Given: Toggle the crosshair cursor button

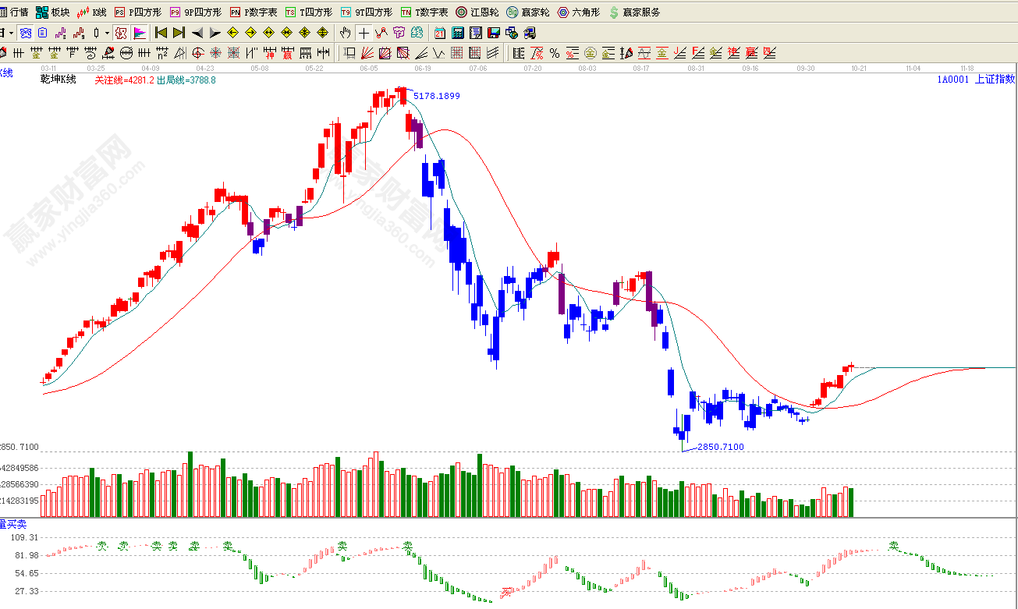Looking at the screenshot, I should 364,33.
